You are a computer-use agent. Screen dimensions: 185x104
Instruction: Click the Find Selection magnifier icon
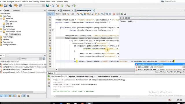(78, 14)
